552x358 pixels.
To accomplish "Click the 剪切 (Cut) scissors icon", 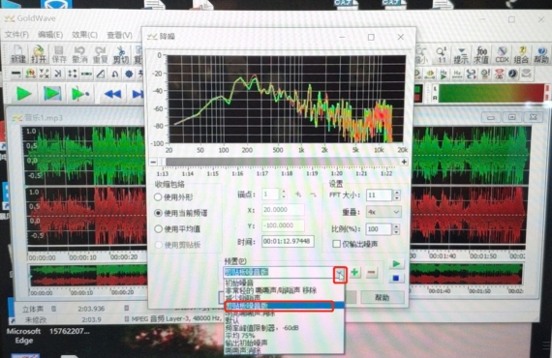I will point(121,54).
